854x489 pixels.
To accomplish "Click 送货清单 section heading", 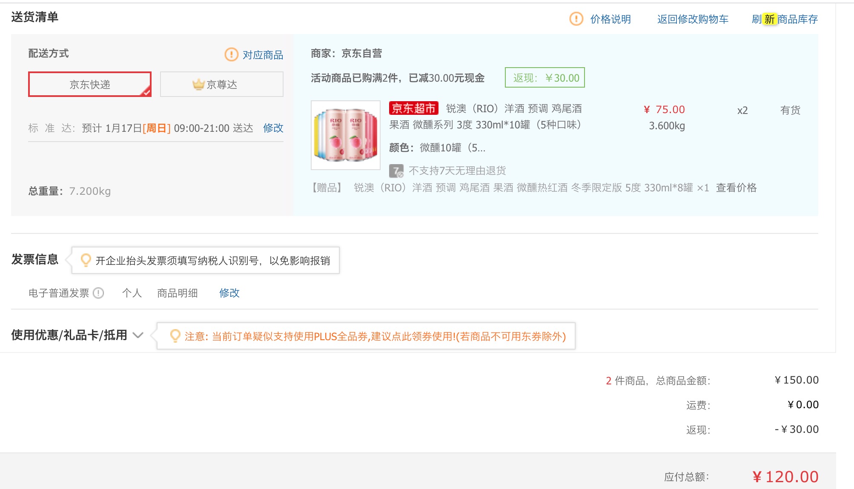I will (34, 17).
